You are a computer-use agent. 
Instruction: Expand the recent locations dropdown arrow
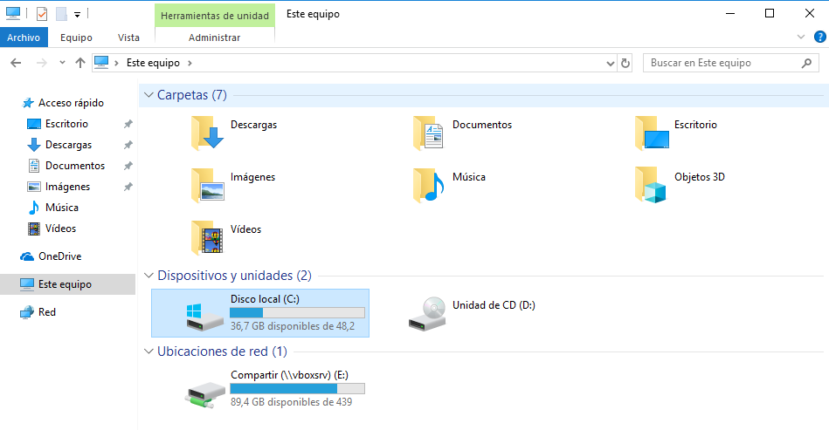(62, 63)
